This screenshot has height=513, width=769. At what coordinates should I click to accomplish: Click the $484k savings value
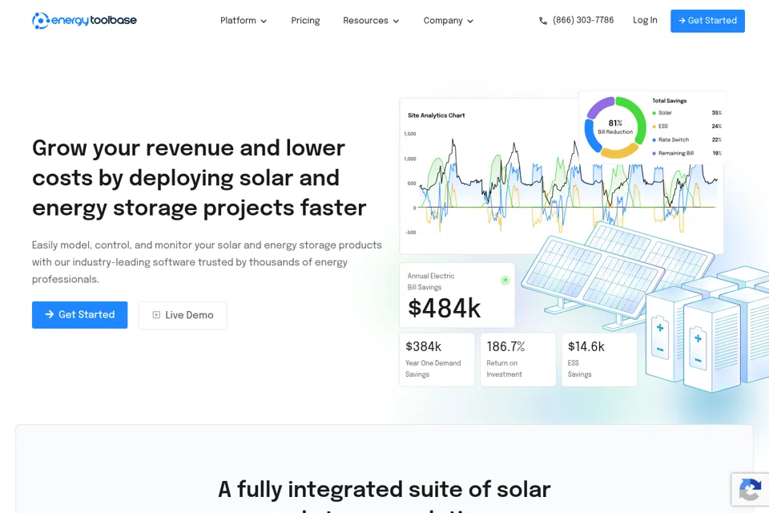pos(445,309)
